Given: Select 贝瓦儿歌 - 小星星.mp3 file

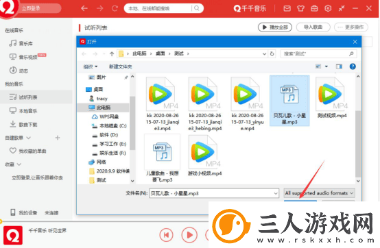Looking at the screenshot, I should coord(289,101).
